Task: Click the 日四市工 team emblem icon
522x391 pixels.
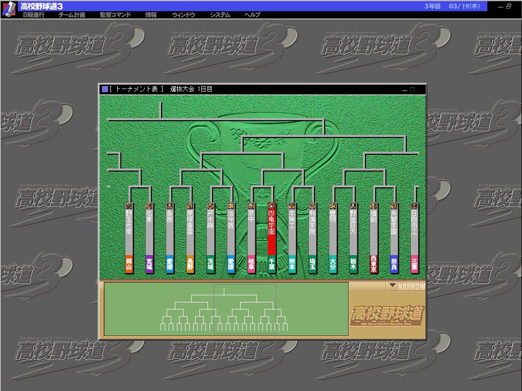Action: [x=414, y=206]
